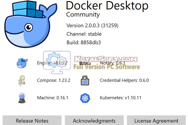Select the Version 2.0.0.3 (31259) text
The image size is (188, 125).
[x=92, y=26]
